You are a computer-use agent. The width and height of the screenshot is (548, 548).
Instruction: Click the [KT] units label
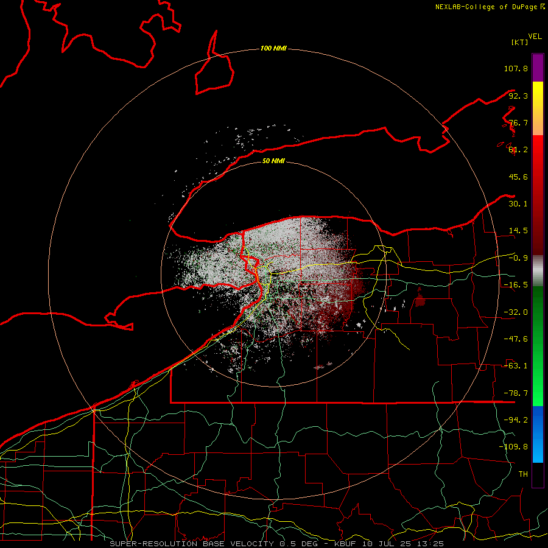(x=520, y=42)
